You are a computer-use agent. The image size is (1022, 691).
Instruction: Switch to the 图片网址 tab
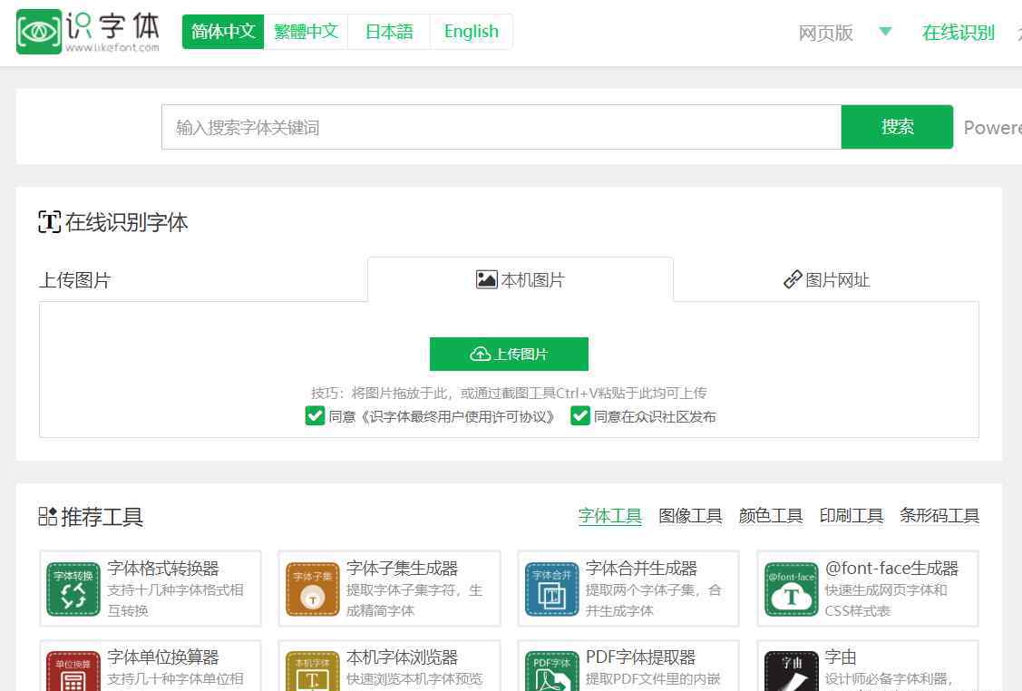[x=826, y=280]
